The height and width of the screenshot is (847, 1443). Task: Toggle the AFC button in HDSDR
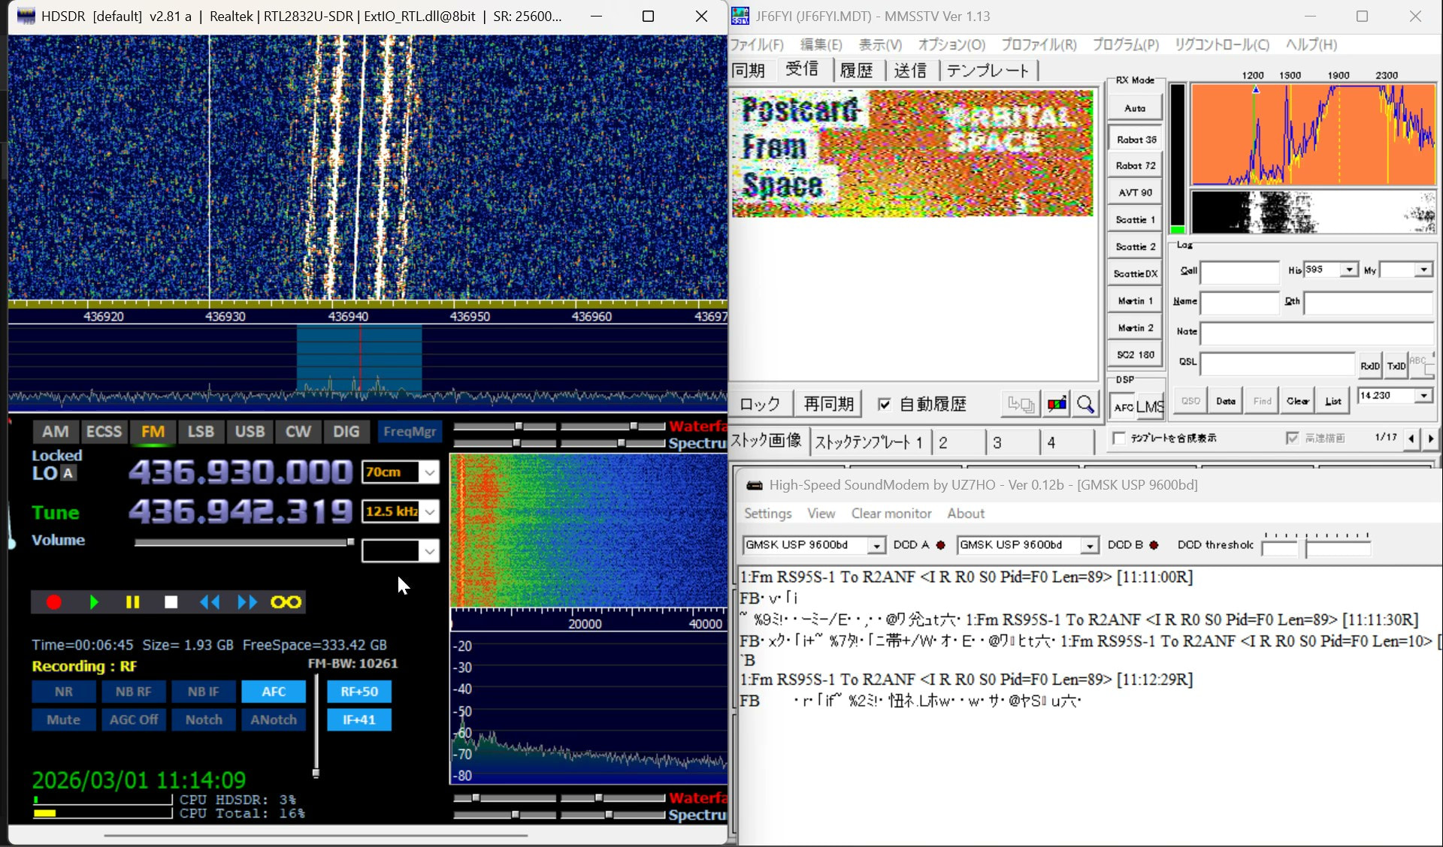coord(274,692)
